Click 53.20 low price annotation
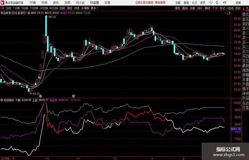This screenshot has width=249, height=160. coord(36,94)
